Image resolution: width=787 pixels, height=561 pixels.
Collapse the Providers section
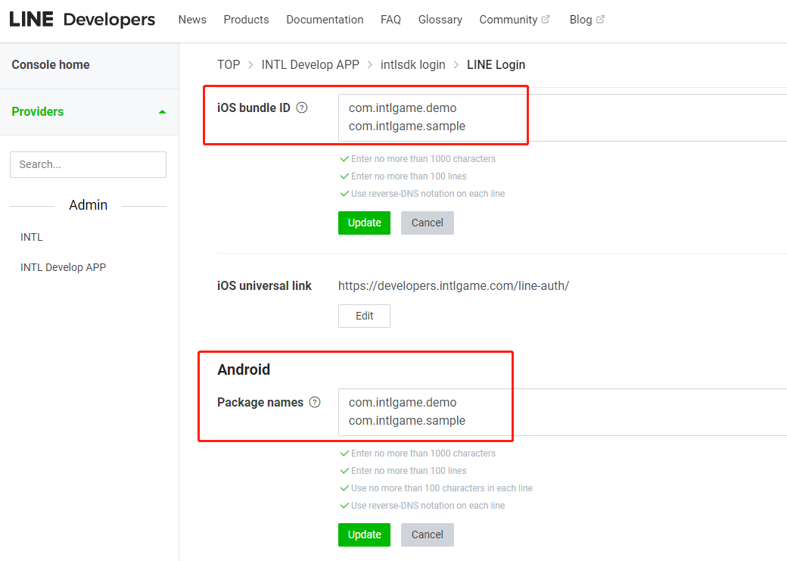pos(162,111)
